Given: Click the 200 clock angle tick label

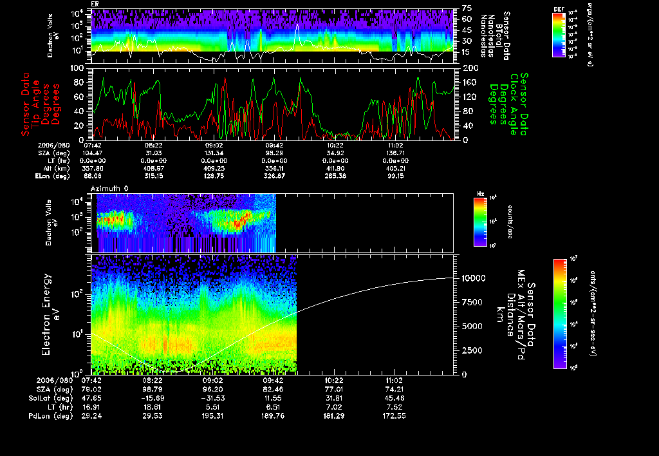Looking at the screenshot, I should point(470,68).
